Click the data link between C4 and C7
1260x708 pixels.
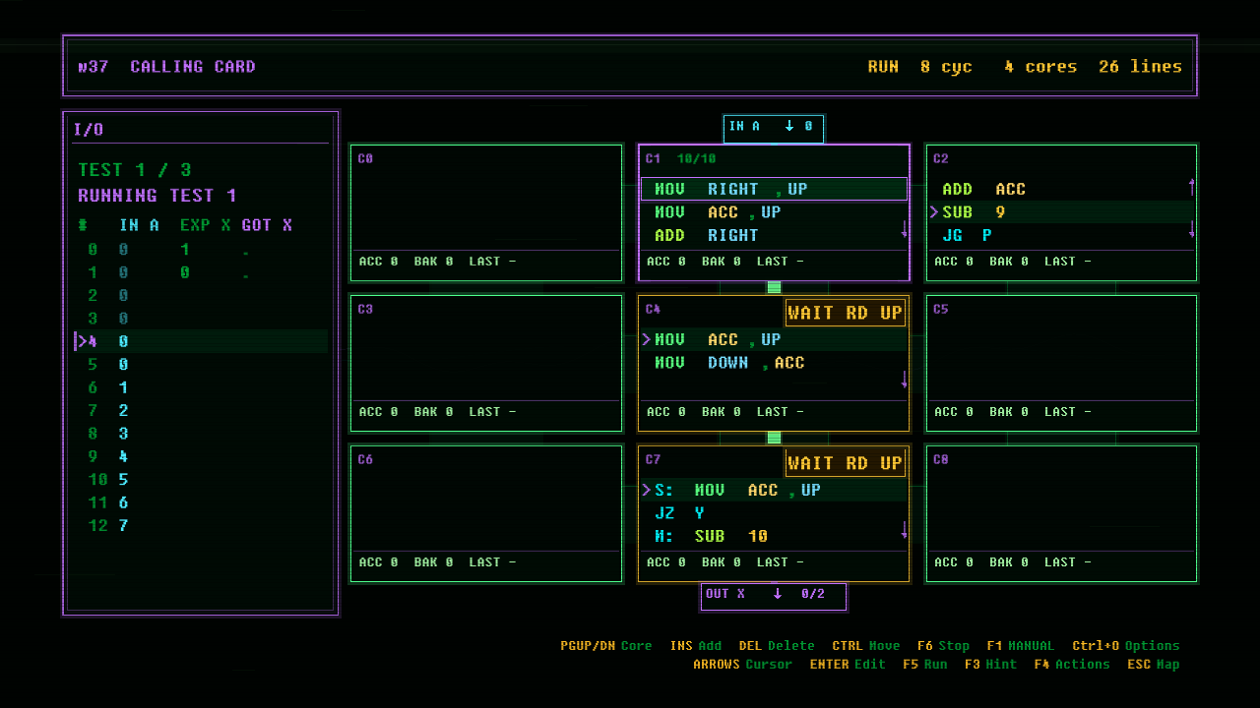(774, 438)
